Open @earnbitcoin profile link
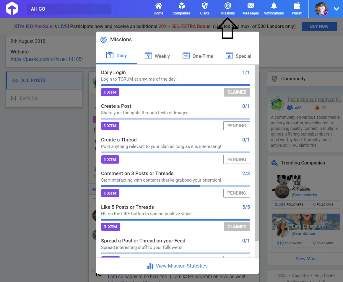 (304, 234)
